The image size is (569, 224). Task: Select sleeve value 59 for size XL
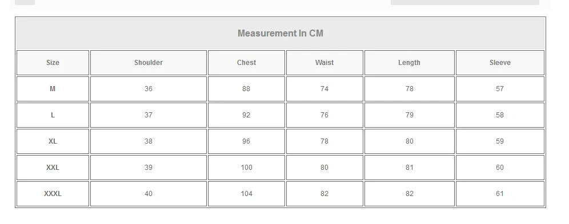point(500,141)
